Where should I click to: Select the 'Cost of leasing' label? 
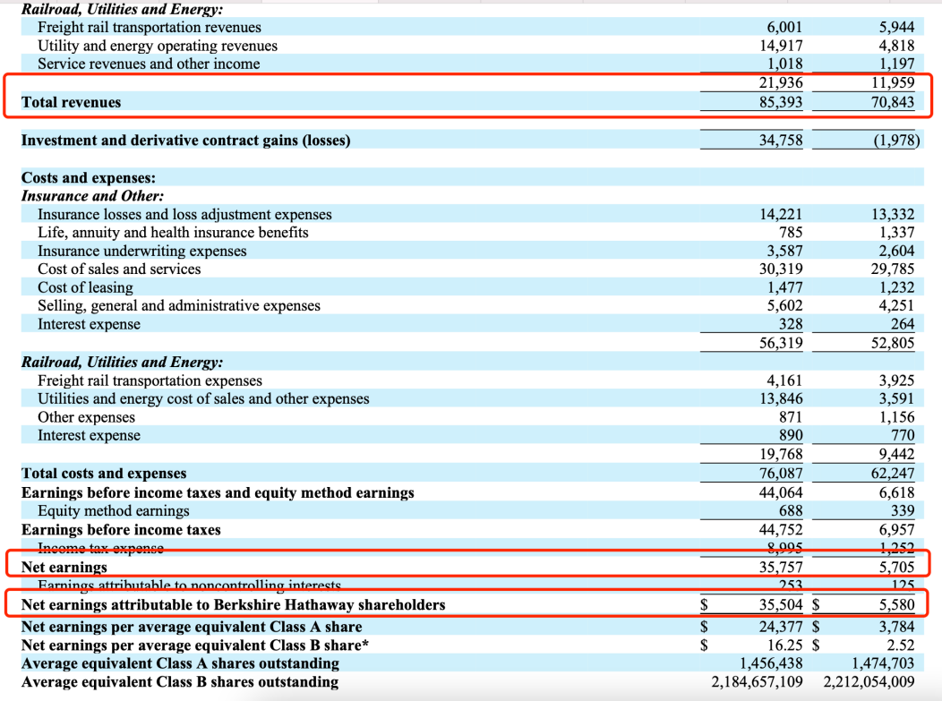tap(85, 287)
